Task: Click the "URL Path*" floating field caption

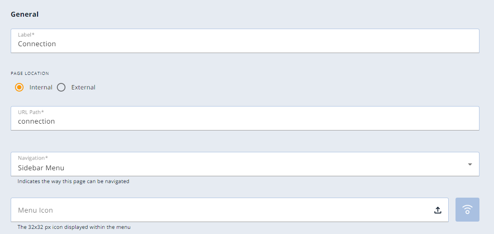Action: (x=31, y=112)
